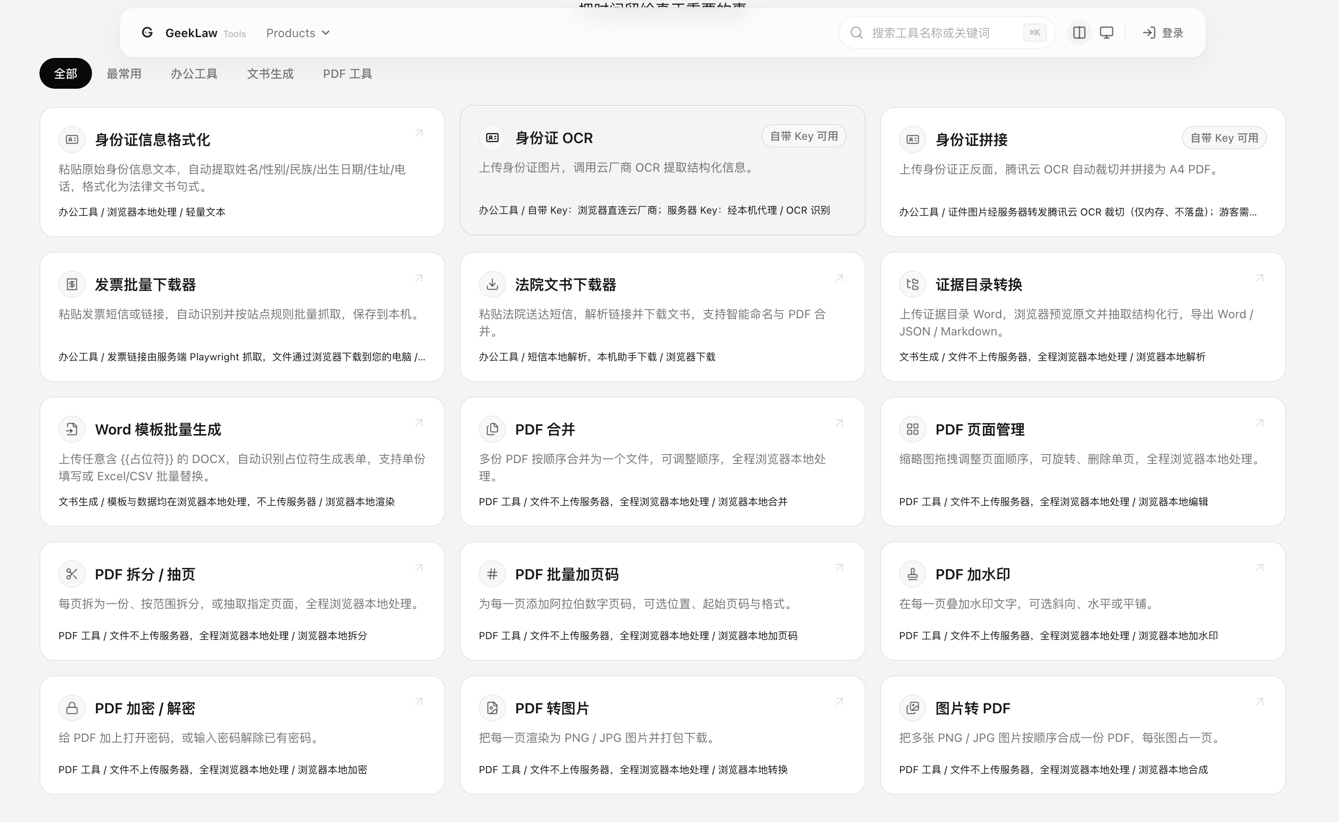Screen dimensions: 1339x822
Task: Click the PDF 转图片 file-image icon
Action: (x=492, y=708)
